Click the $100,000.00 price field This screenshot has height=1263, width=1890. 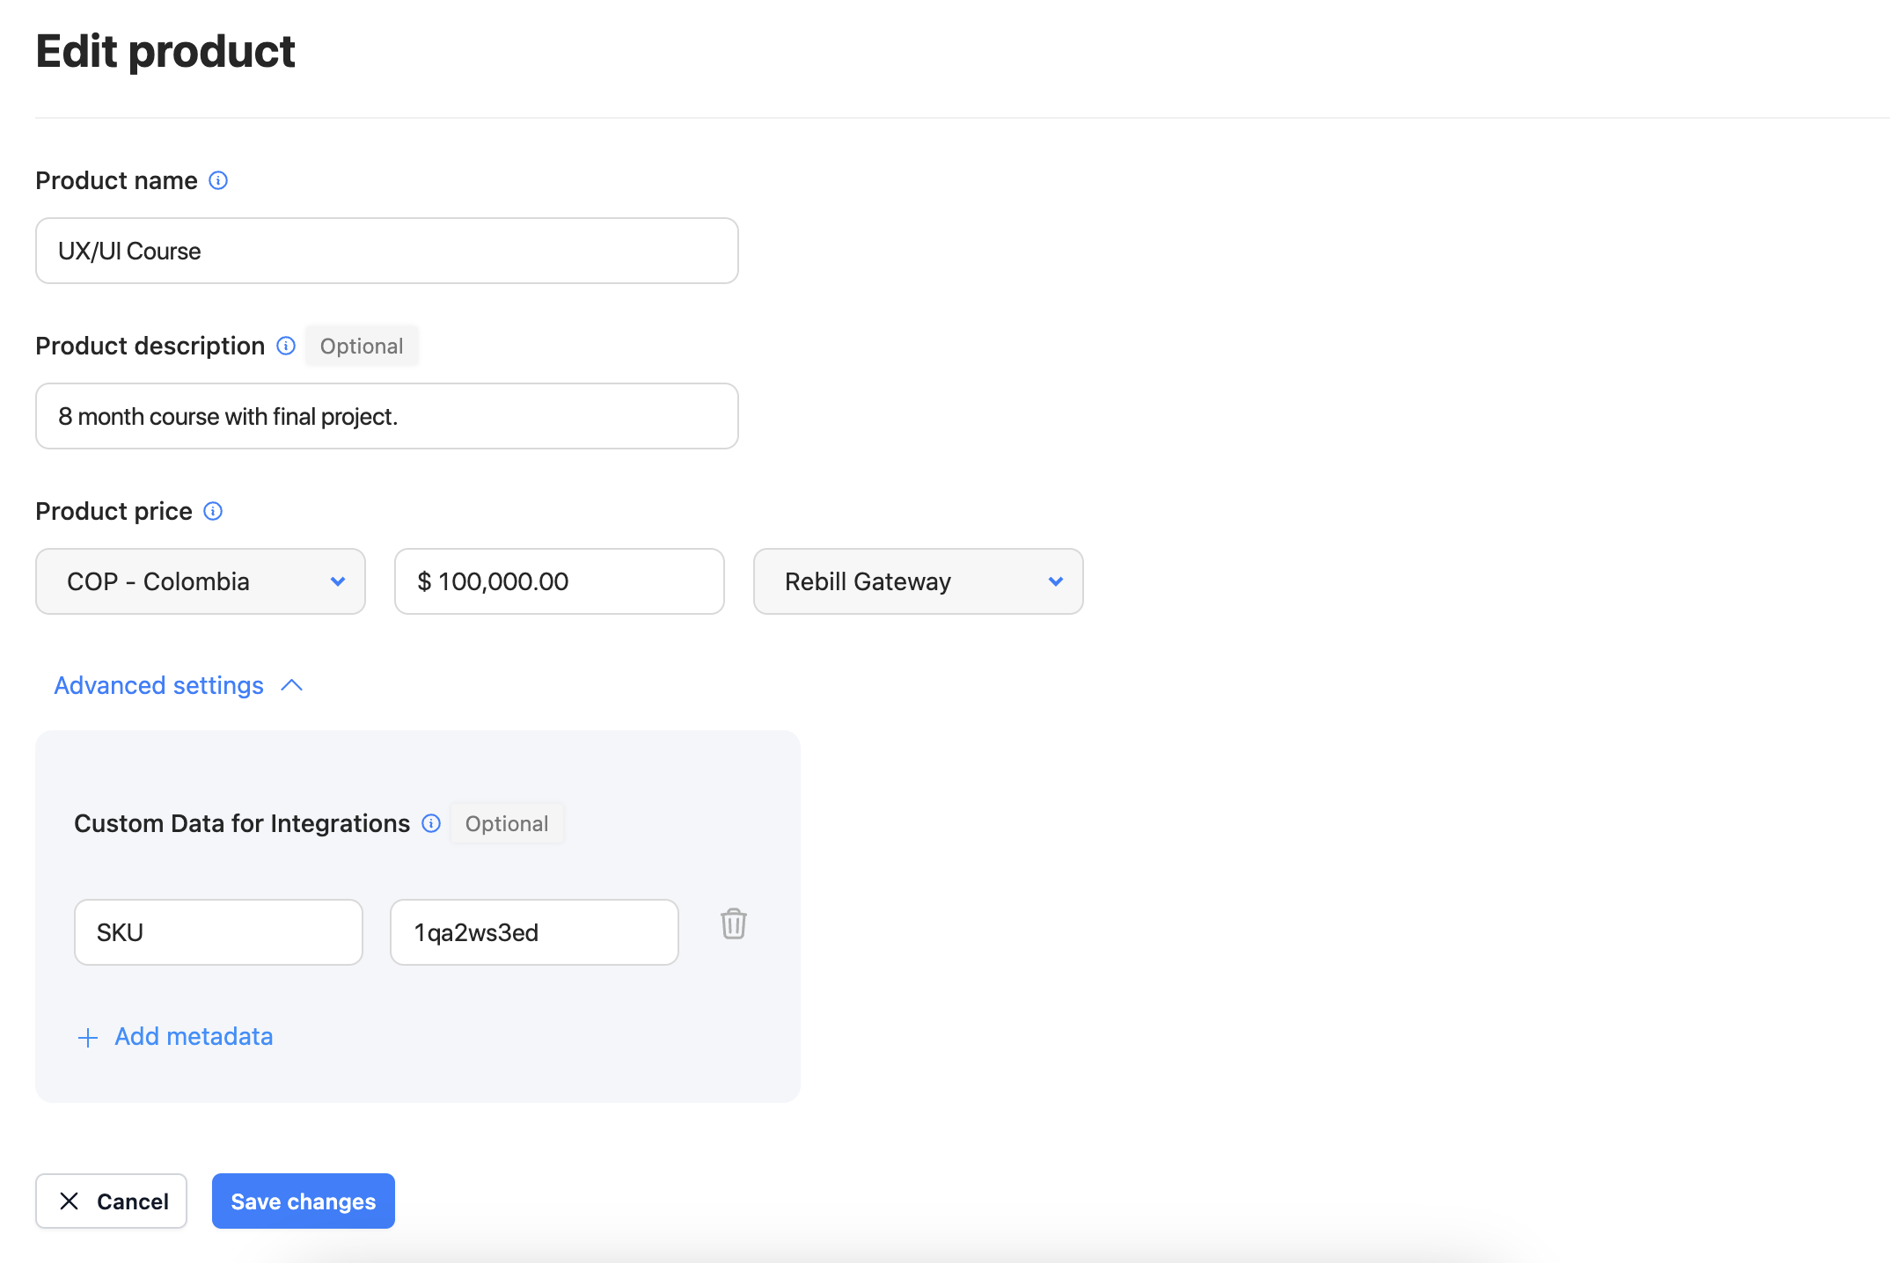pyautogui.click(x=559, y=581)
